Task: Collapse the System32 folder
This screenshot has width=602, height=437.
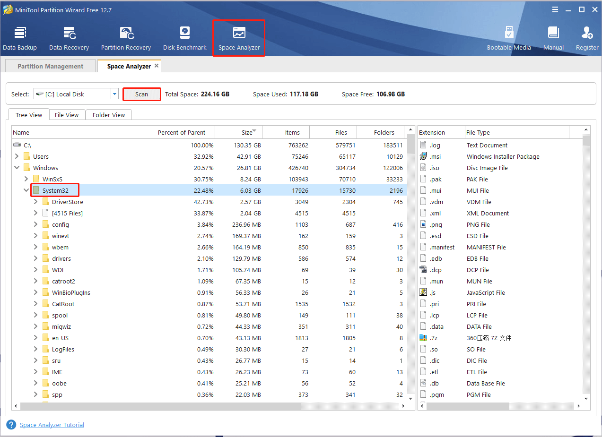Action: tap(26, 190)
